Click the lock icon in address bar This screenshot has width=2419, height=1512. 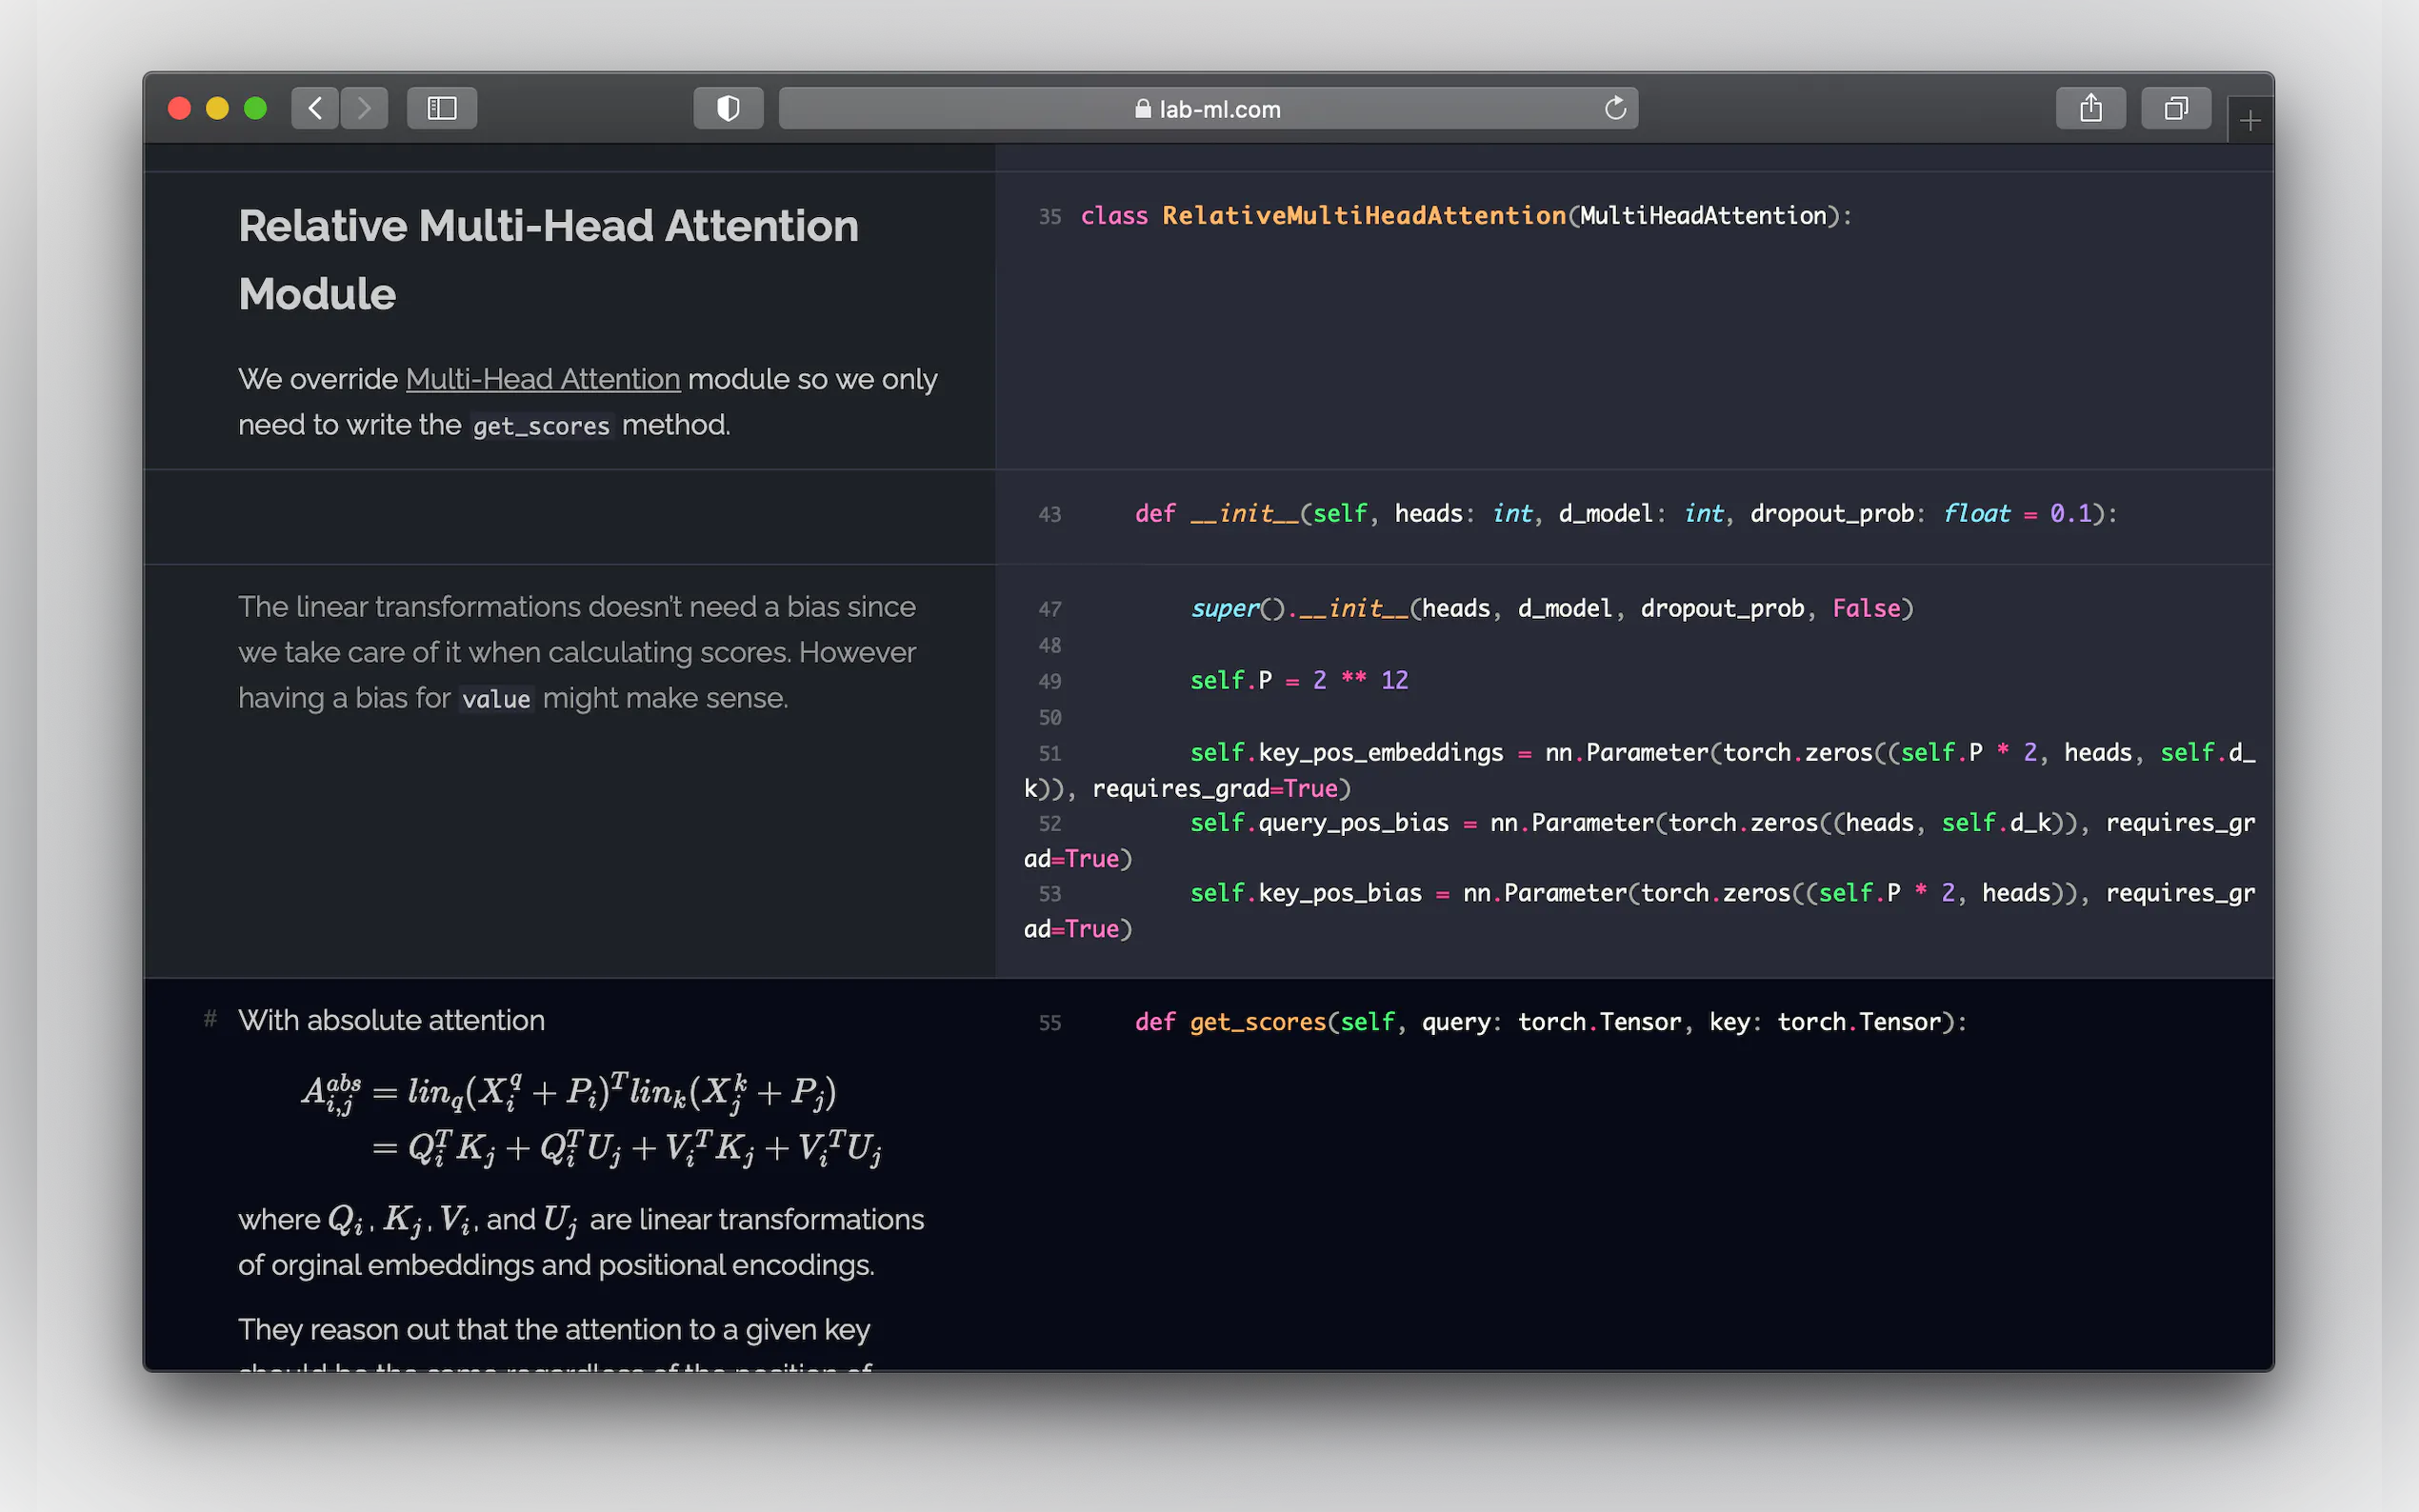point(1143,108)
